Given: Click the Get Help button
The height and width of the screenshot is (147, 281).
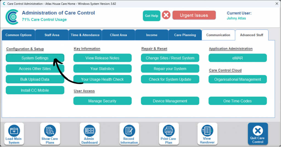Looking at the screenshot, I should pyautogui.click(x=151, y=16).
